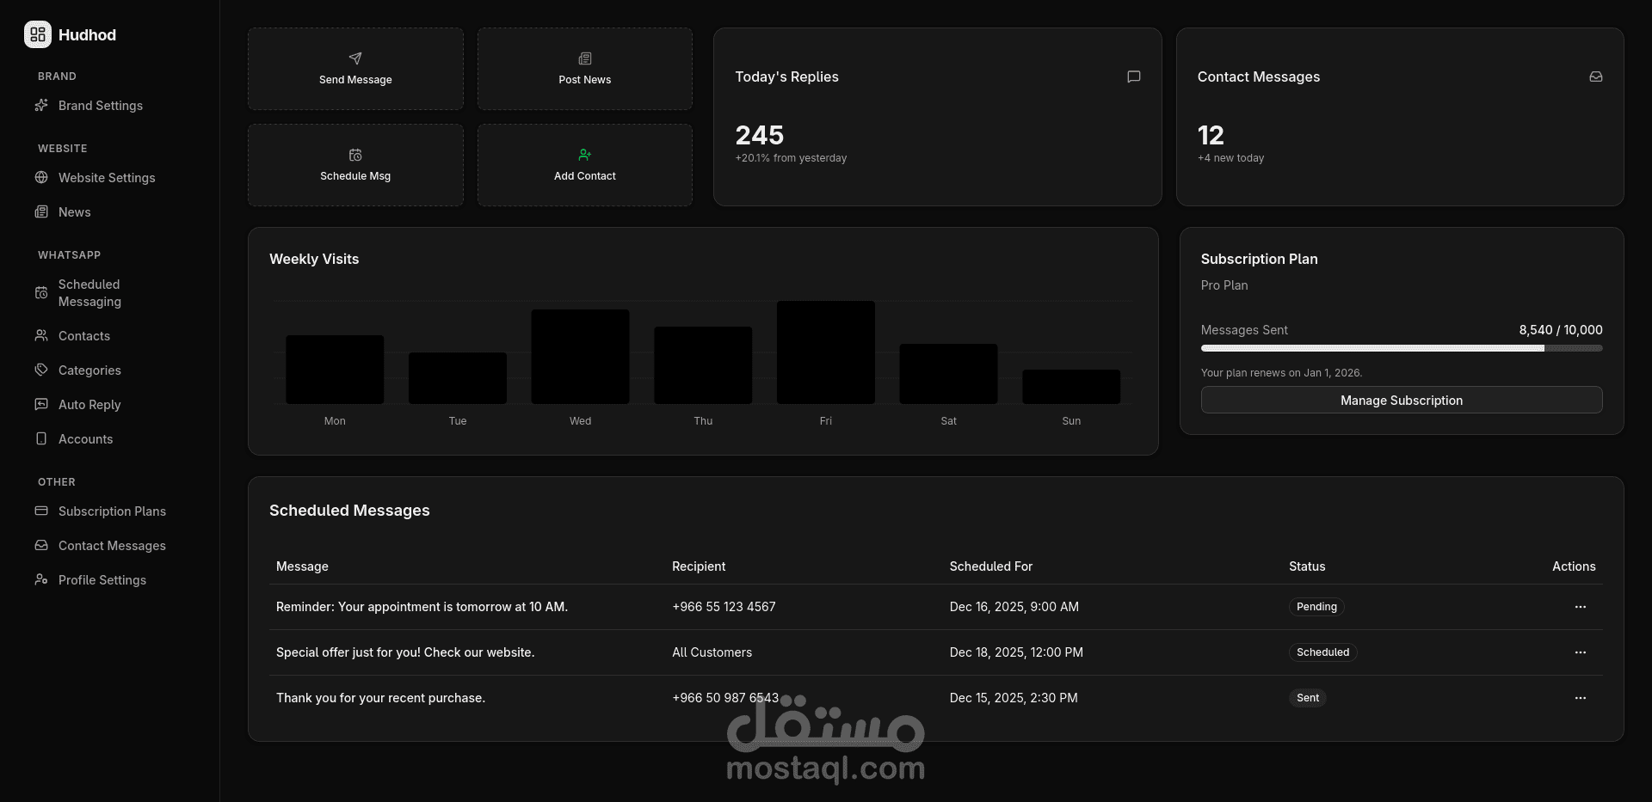Screen dimensions: 1652x802
Task: Select the Send Message quick action icon
Action: (x=355, y=58)
